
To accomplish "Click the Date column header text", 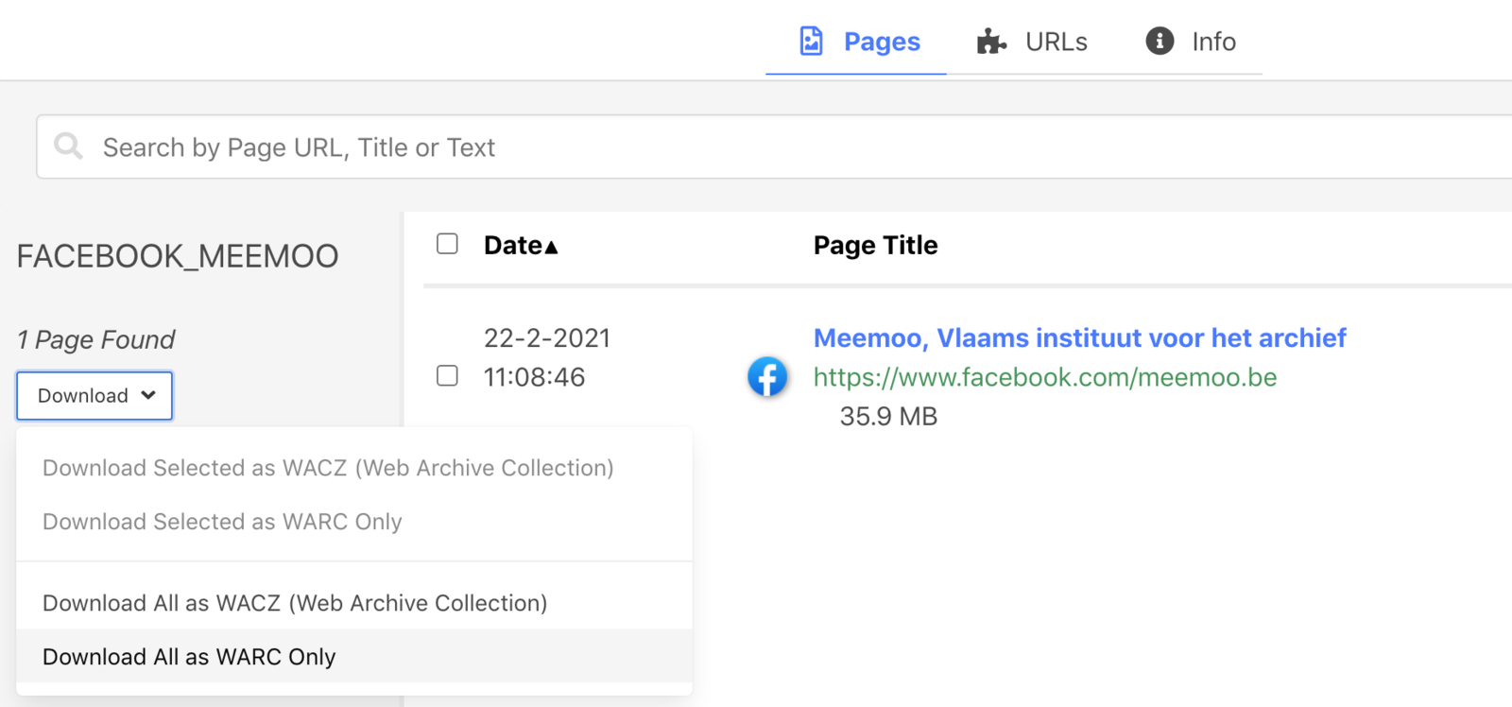I will 512,246.
